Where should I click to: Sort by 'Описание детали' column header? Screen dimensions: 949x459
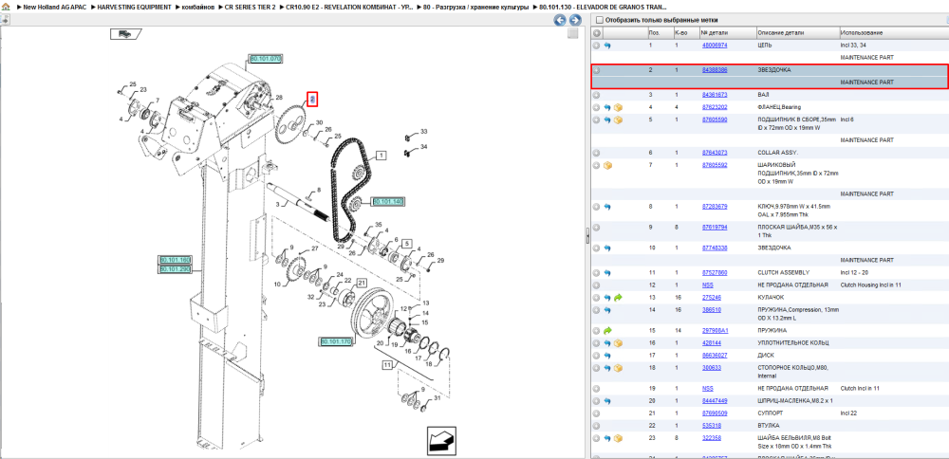pyautogui.click(x=797, y=32)
